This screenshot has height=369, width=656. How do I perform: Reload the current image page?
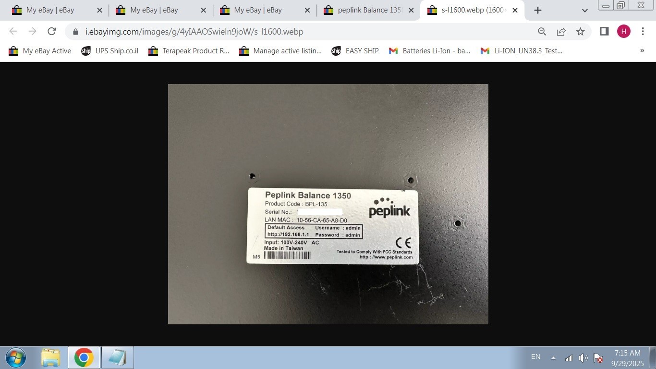[x=52, y=31]
